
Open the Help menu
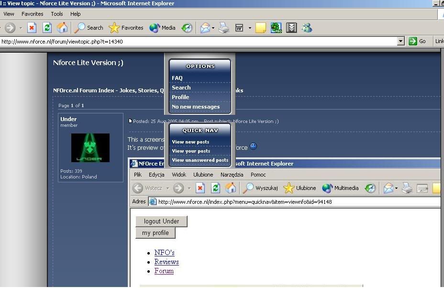pos(75,14)
